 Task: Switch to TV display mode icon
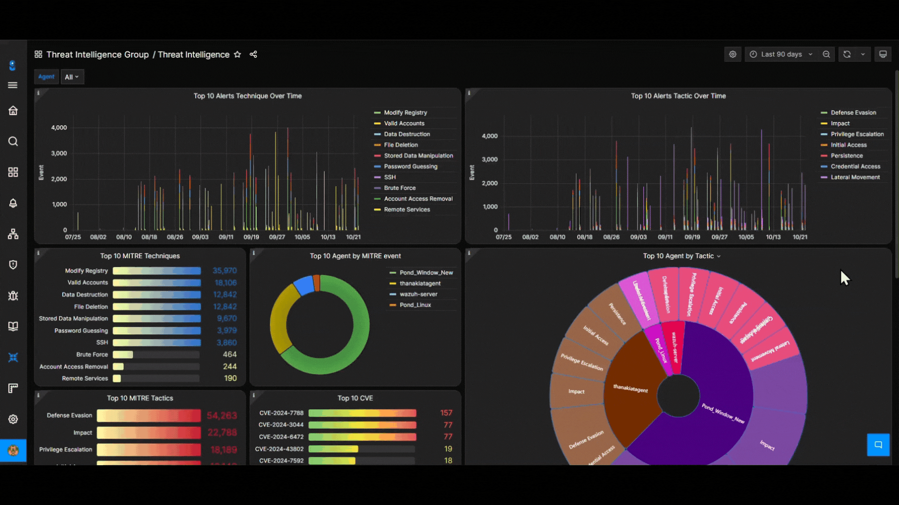(x=883, y=54)
